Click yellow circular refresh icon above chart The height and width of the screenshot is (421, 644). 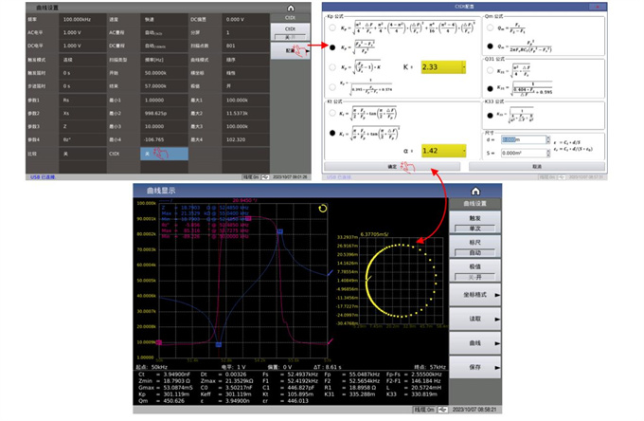tap(323, 208)
